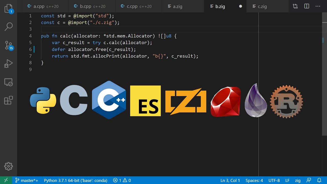Viewport: 327px width, 184px height.
Task: Split the editor to the right
Action: [x=307, y=6]
